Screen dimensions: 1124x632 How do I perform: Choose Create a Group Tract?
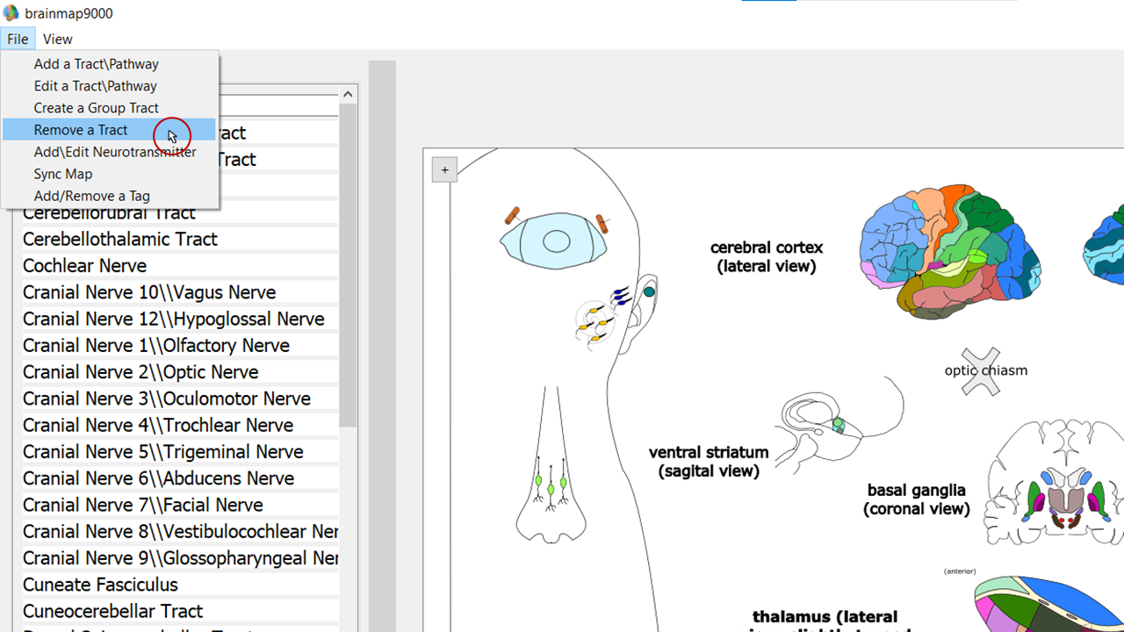[96, 108]
